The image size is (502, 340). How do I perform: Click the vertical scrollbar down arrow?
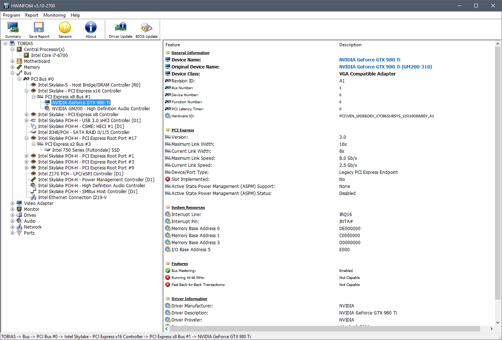click(498, 323)
